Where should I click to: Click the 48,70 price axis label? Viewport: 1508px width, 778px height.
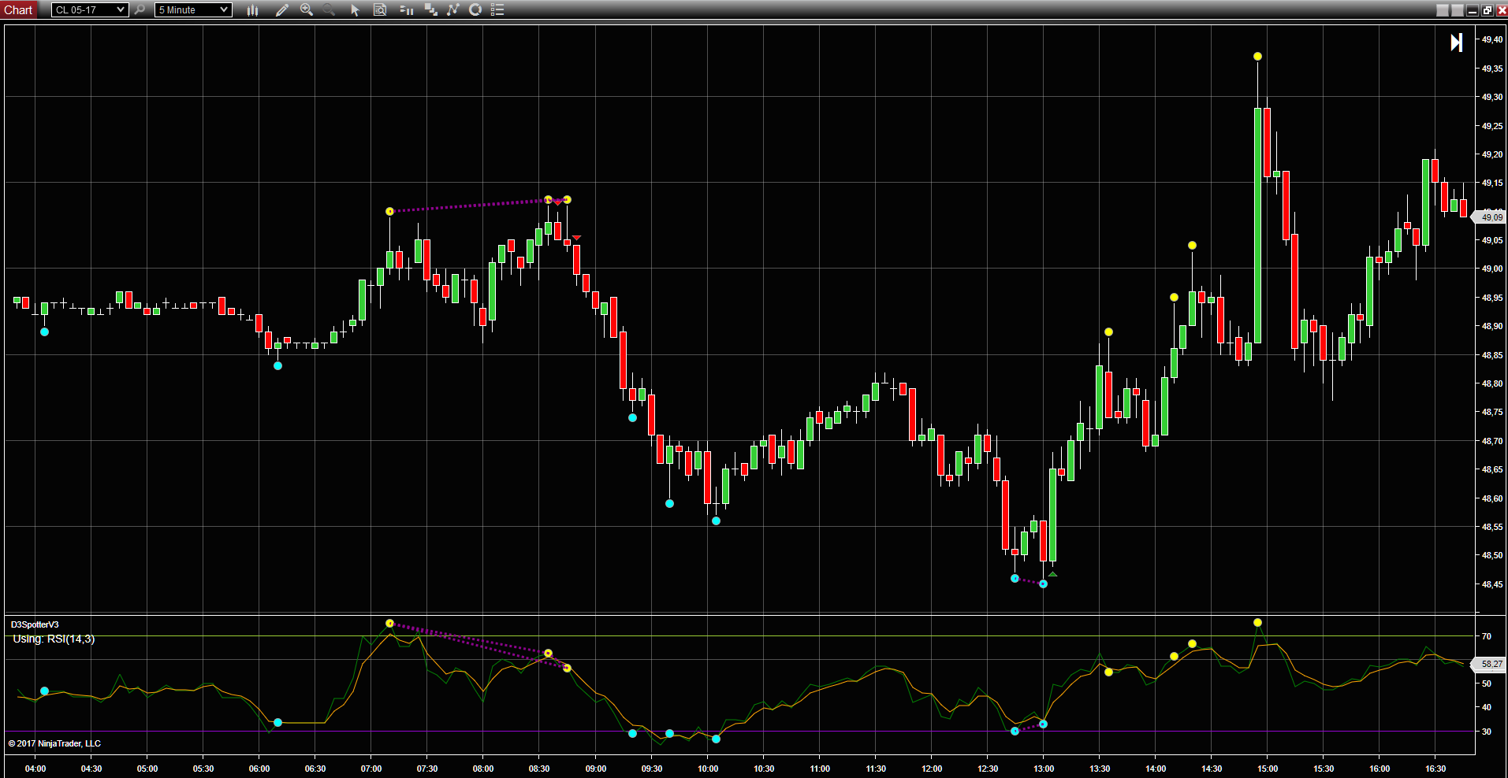click(x=1491, y=441)
